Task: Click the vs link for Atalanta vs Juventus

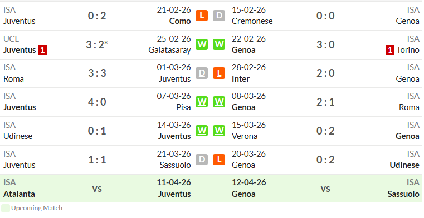Action: click(x=97, y=189)
